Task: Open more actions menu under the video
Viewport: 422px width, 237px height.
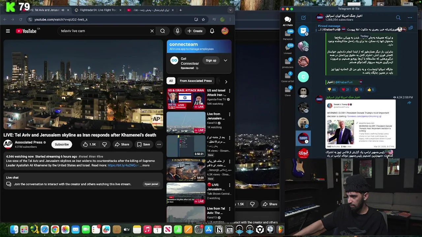Action: click(x=159, y=144)
